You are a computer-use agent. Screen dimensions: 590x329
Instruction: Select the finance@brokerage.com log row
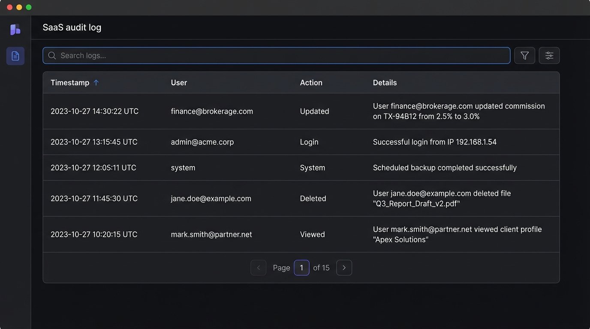click(212, 111)
